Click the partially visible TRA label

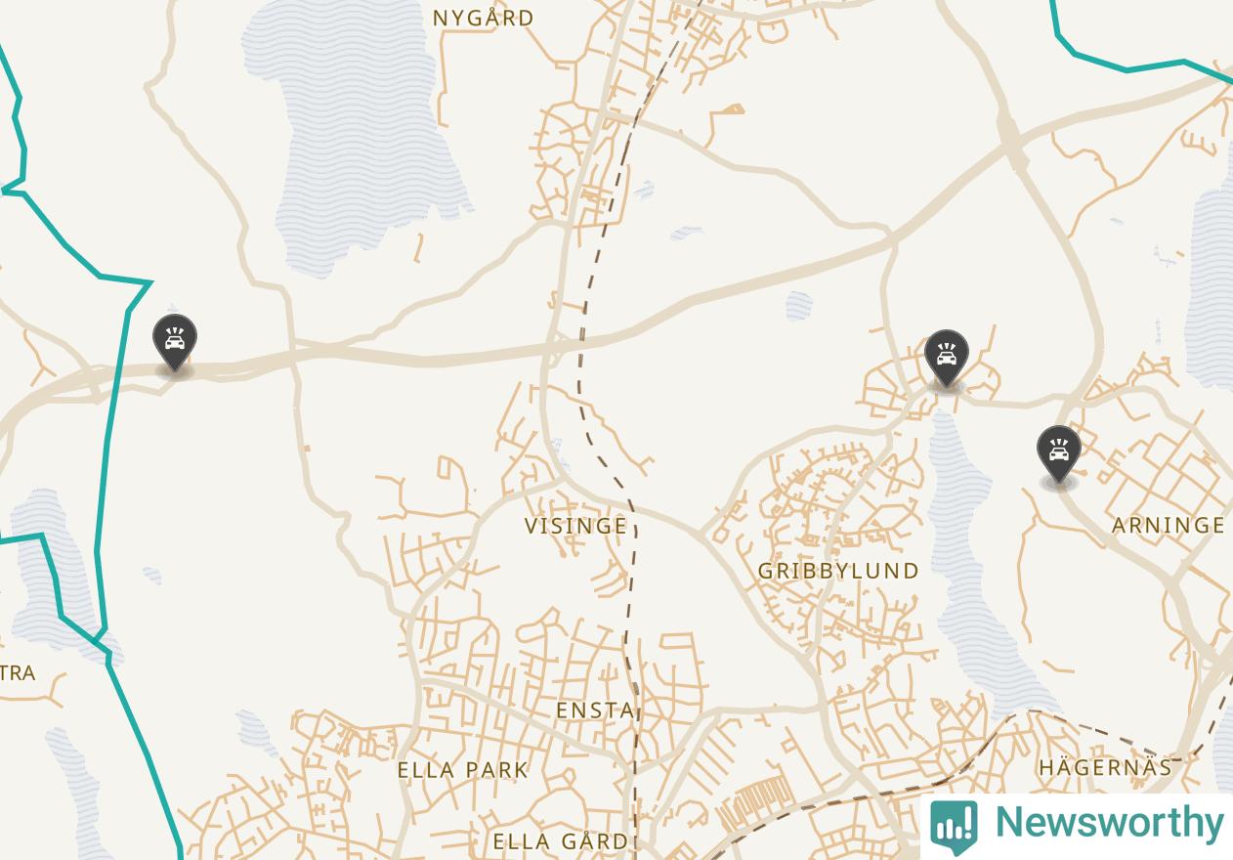pos(18,673)
